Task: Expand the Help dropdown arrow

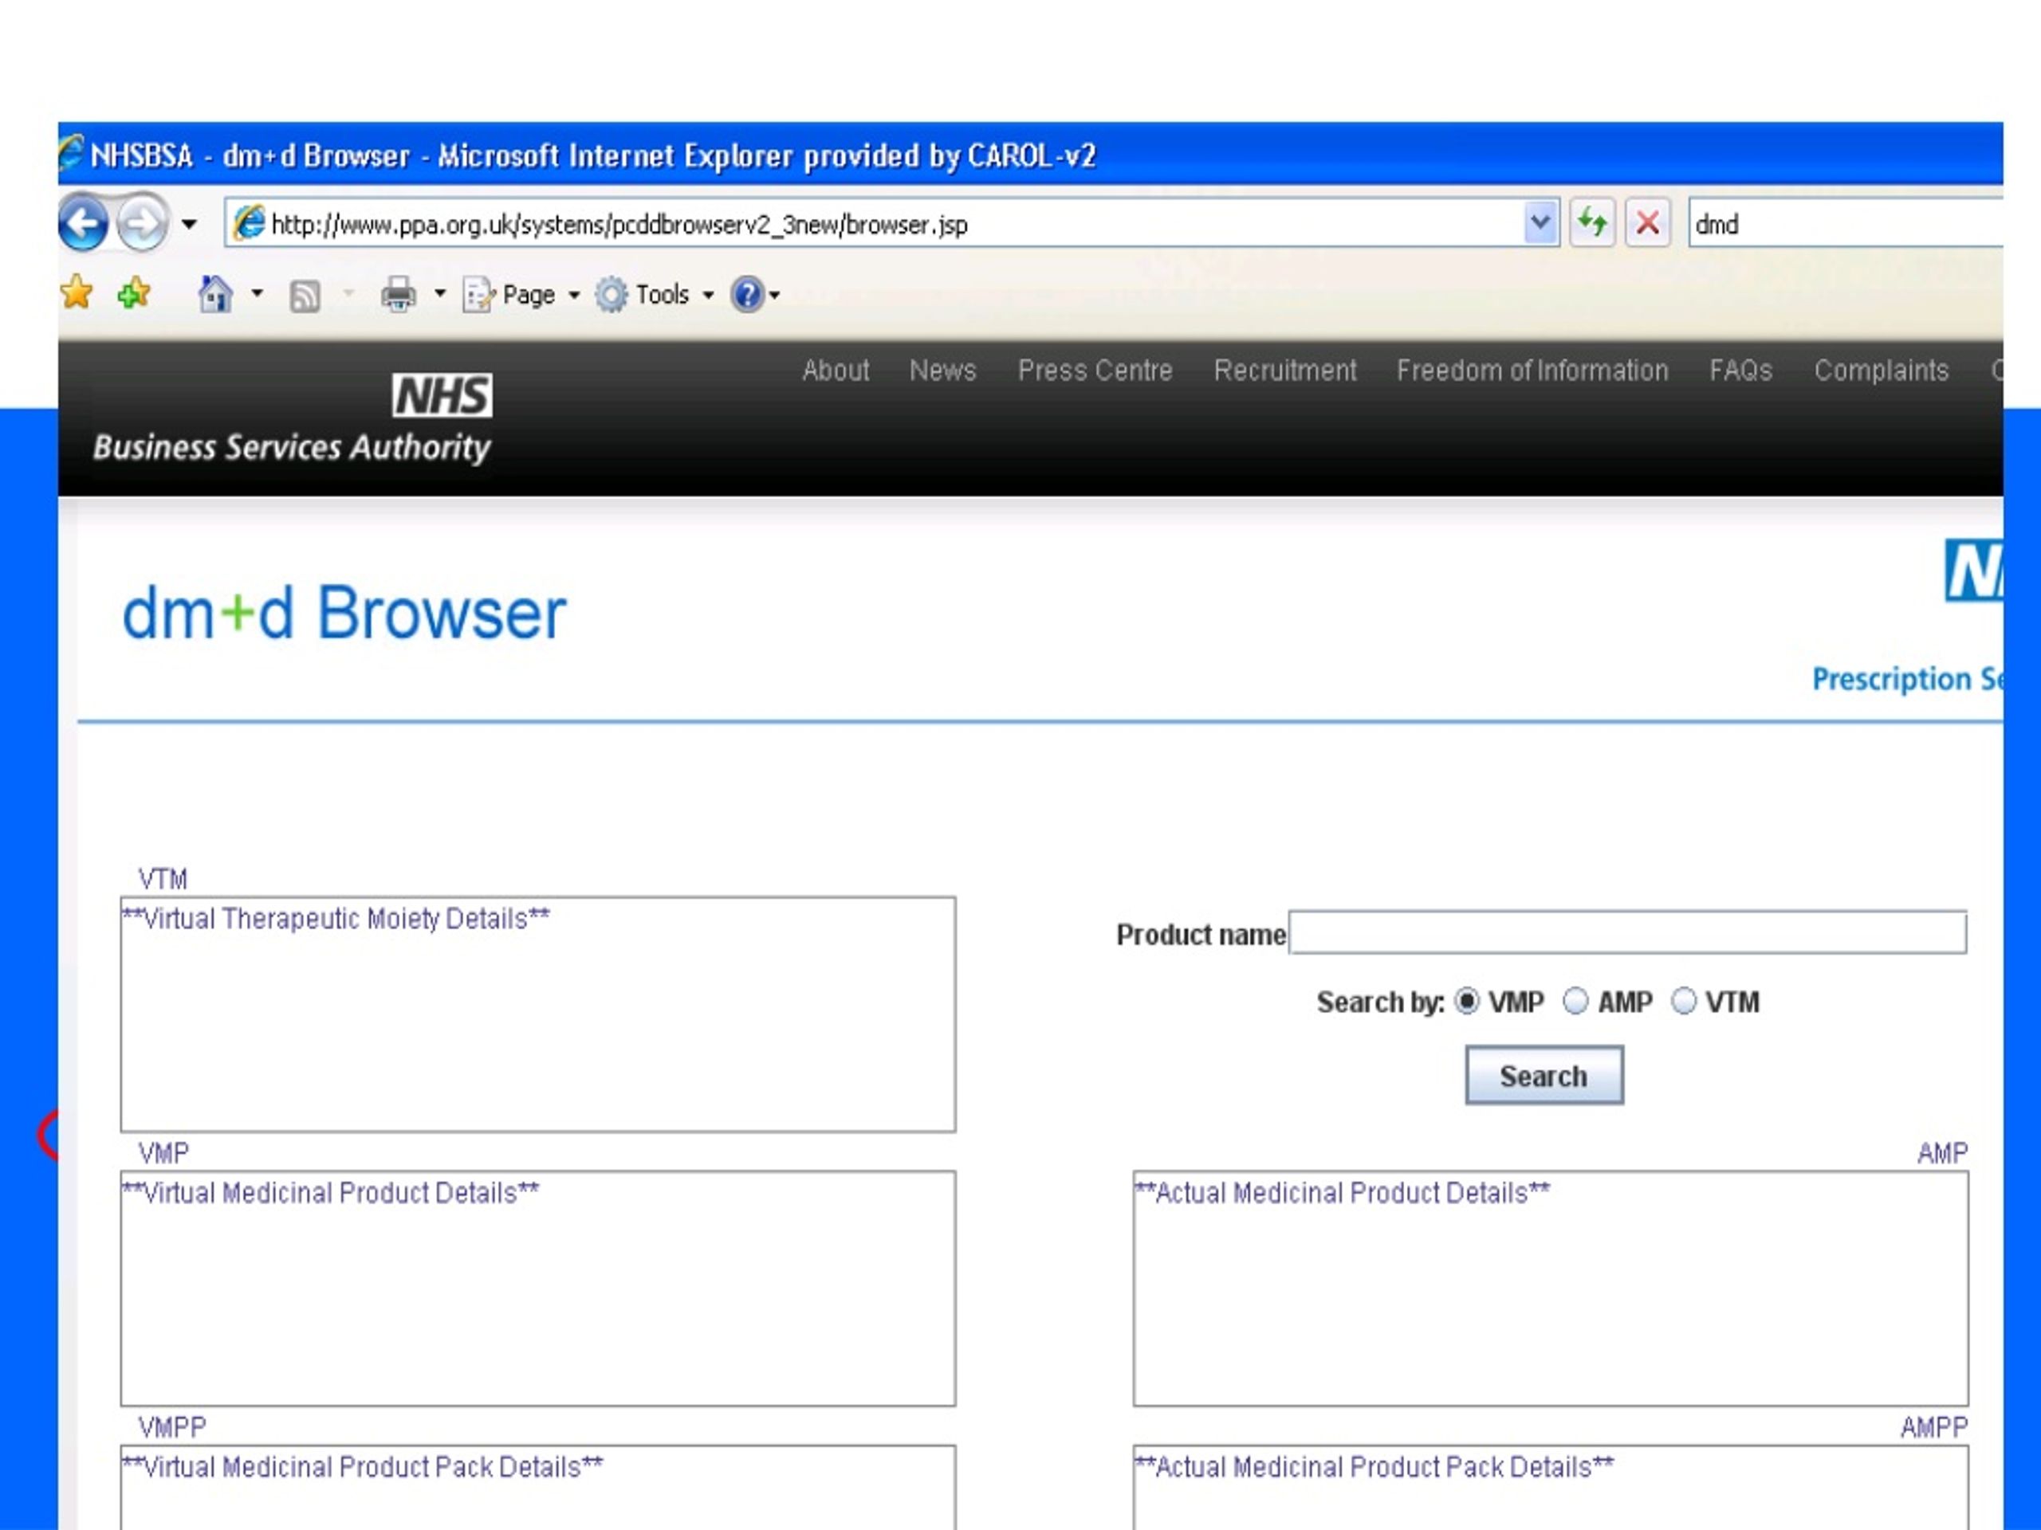Action: point(775,296)
